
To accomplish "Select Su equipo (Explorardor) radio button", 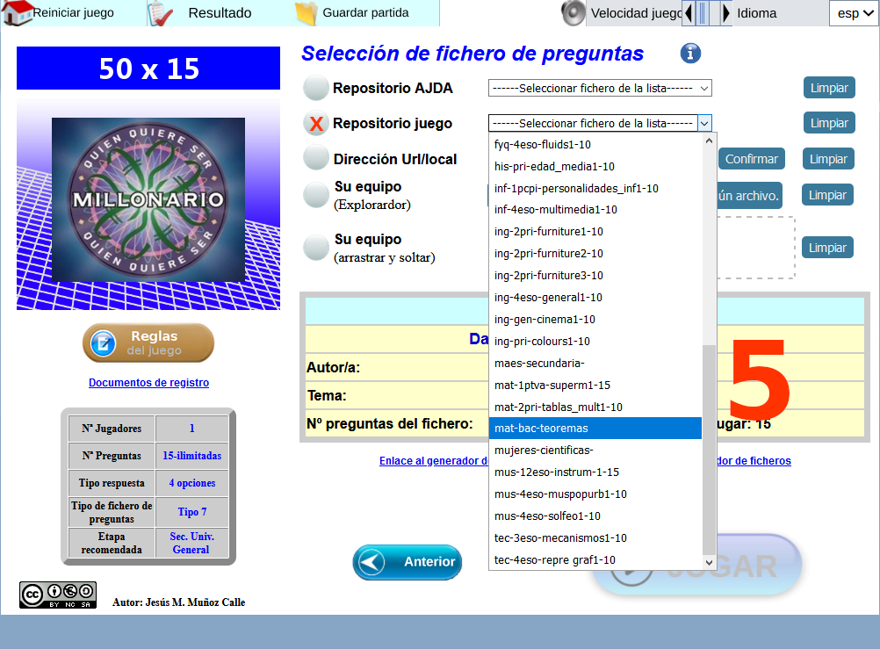I will coord(315,195).
